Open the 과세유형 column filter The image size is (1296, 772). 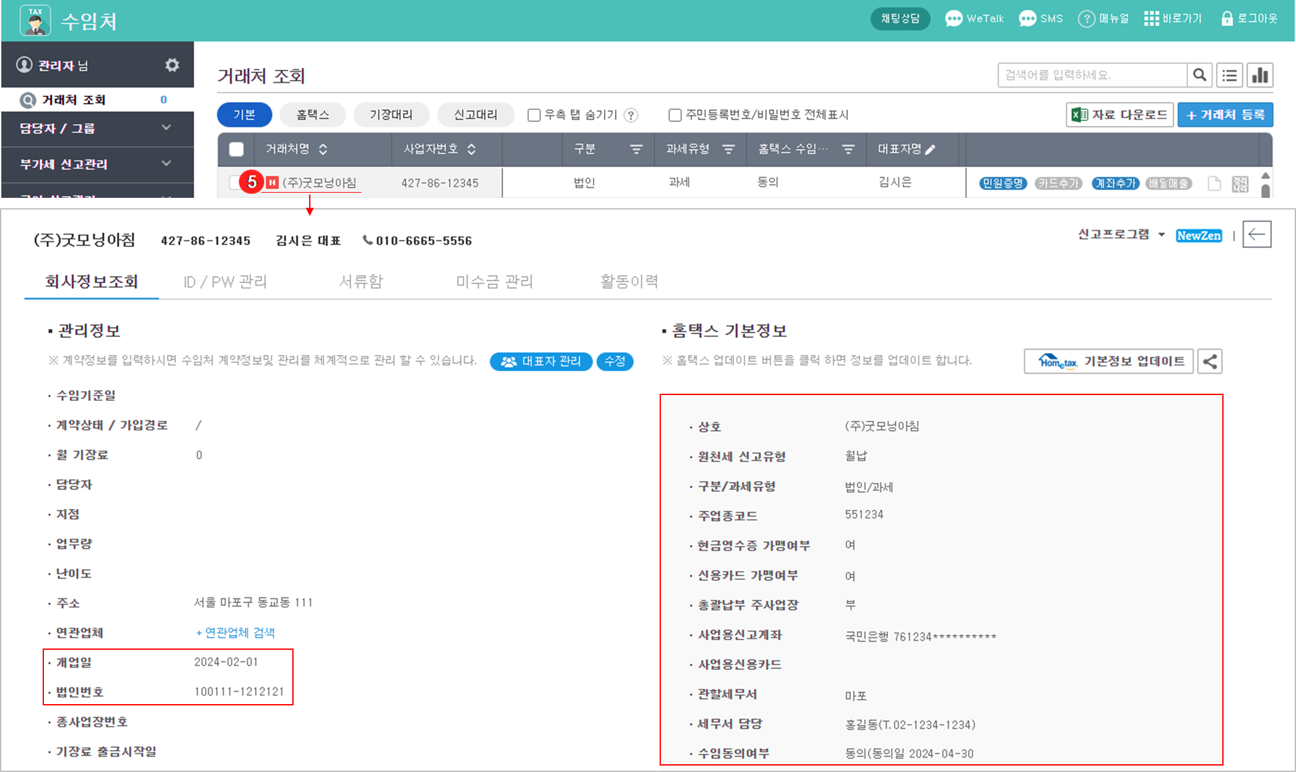[729, 149]
